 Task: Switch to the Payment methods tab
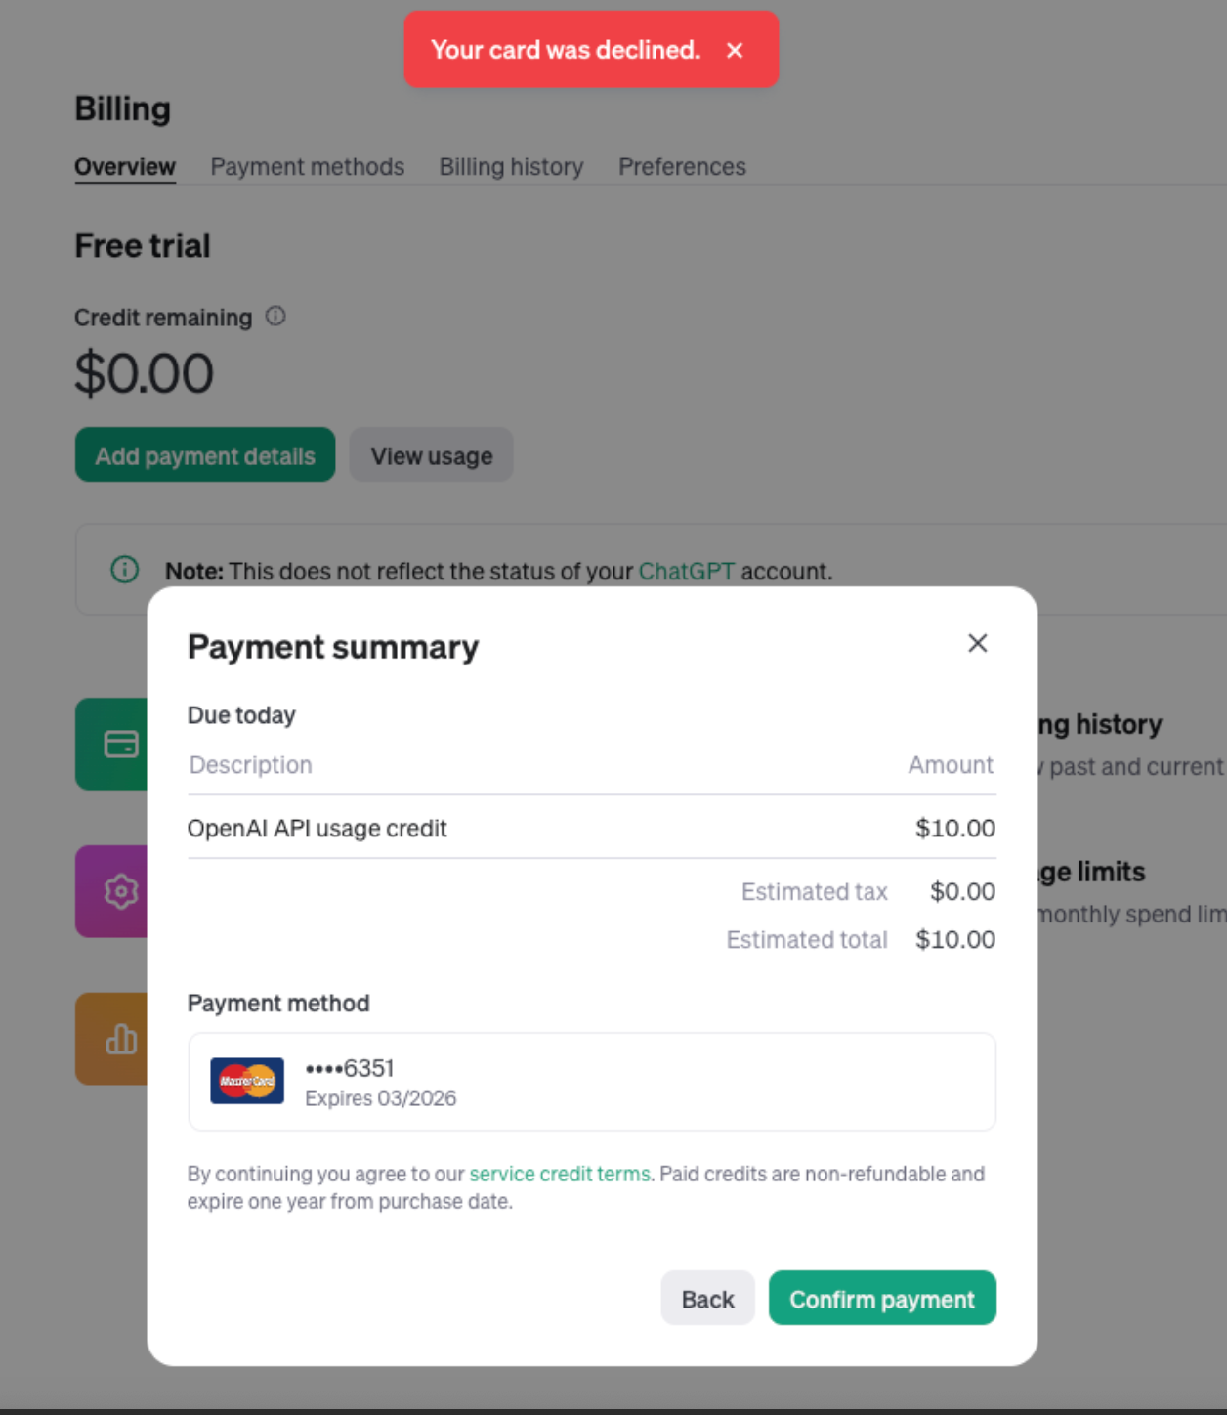click(x=307, y=166)
